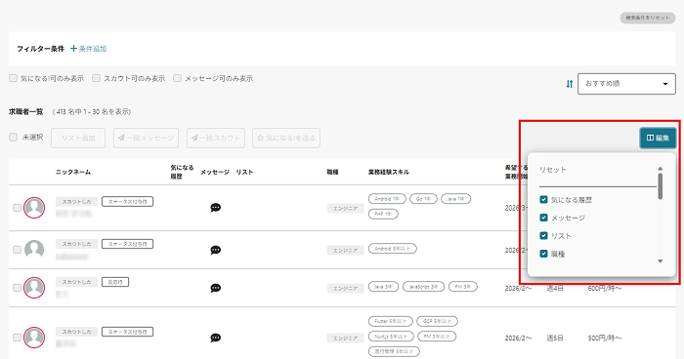Image resolution: width=684 pixels, height=359 pixels.
Task: Select checkbox of the Android 1年 row
Action: coord(17,208)
